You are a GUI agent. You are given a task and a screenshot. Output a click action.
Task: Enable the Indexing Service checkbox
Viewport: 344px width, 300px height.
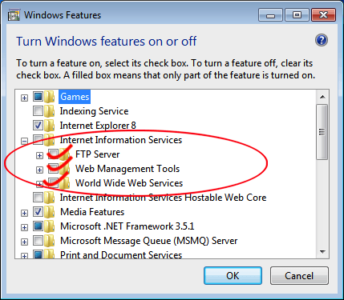[x=38, y=111]
